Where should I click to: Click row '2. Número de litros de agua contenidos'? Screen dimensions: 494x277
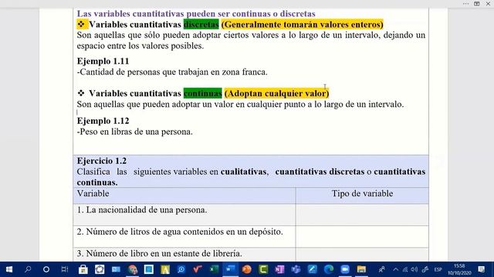[184, 236]
